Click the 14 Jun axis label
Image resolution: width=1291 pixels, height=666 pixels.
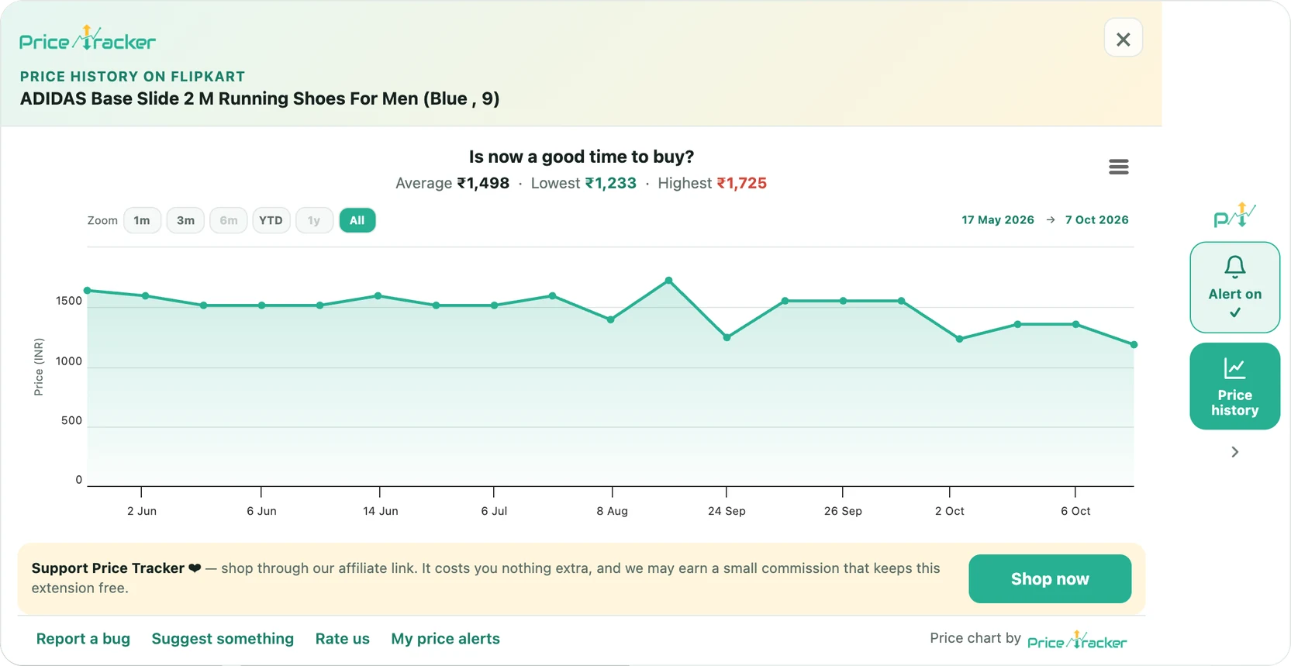pos(380,511)
